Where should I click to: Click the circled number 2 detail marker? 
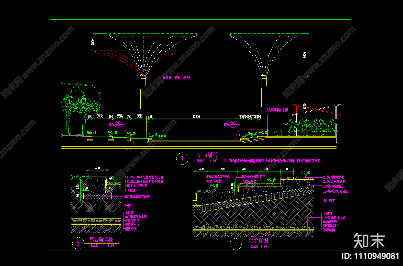(x=78, y=243)
